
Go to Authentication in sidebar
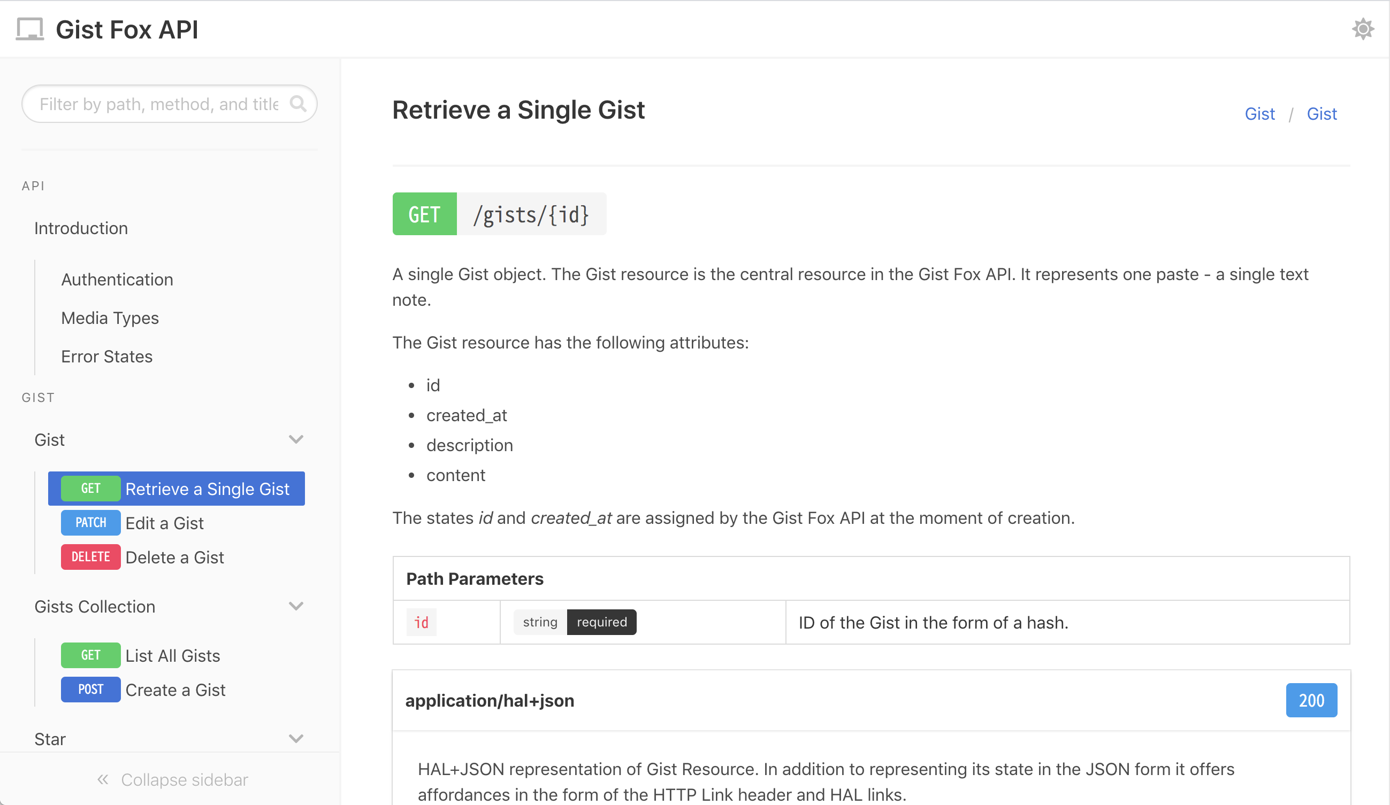pyautogui.click(x=117, y=280)
